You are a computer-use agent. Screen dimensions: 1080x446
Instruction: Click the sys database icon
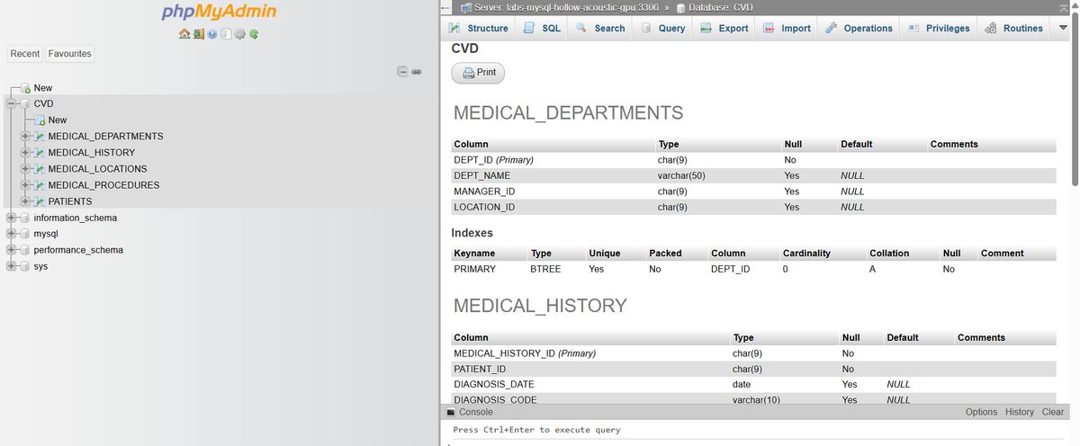click(25, 266)
